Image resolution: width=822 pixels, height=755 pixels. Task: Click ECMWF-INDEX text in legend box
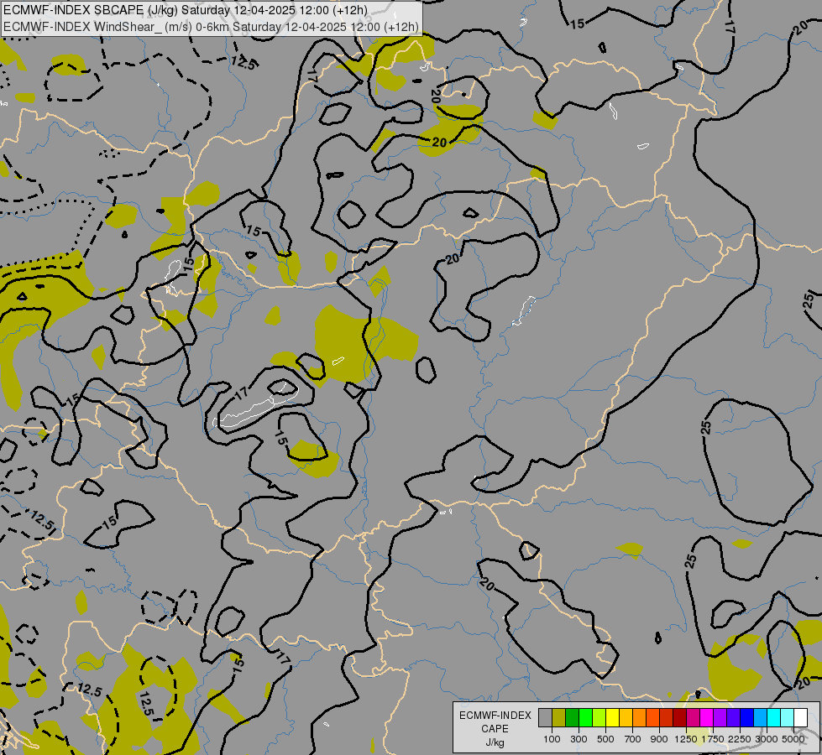click(495, 716)
